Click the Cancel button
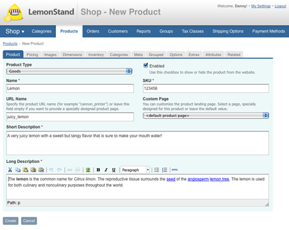289x230 pixels. pos(29,221)
